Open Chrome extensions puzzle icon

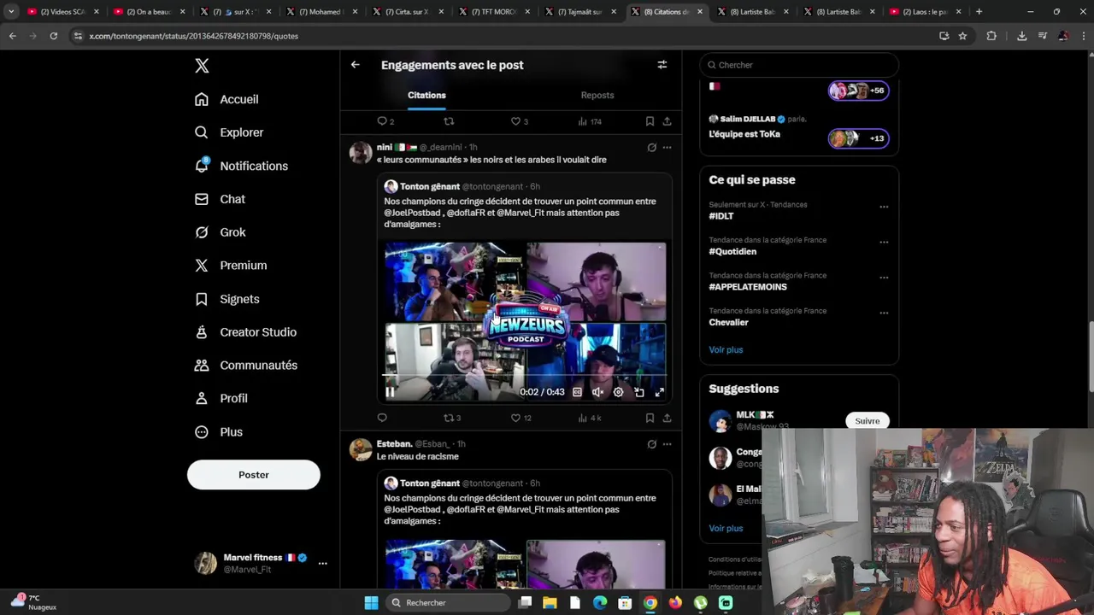[x=991, y=36]
